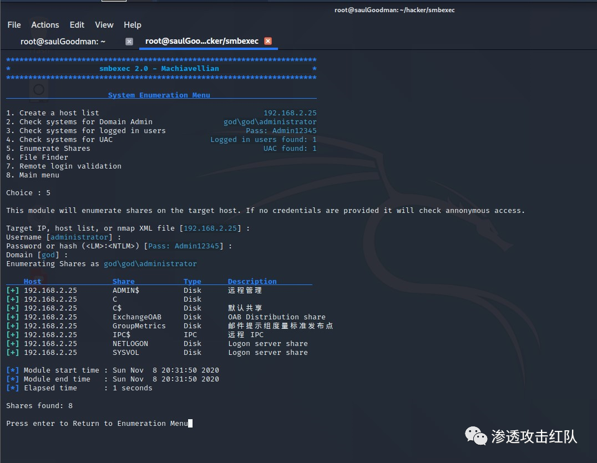Close the smbexec tab using its orange X
Image resolution: width=597 pixels, height=463 pixels.
tap(268, 42)
